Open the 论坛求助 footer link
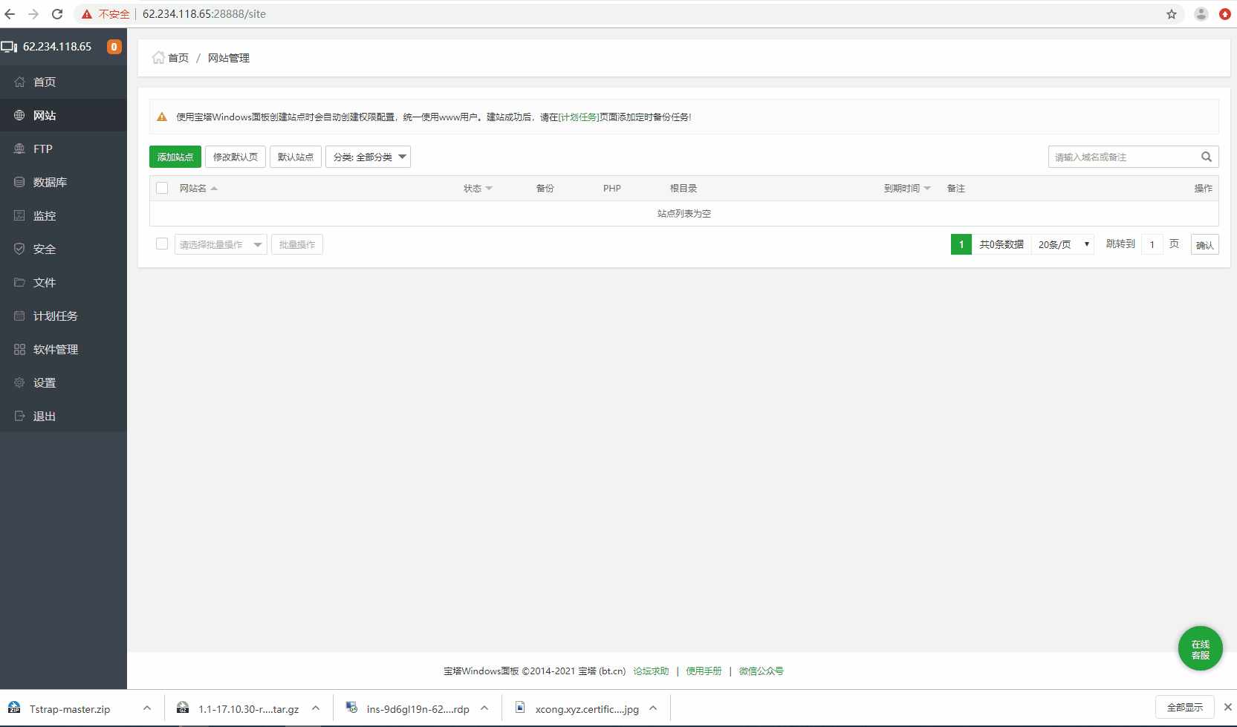This screenshot has width=1237, height=727. coord(651,671)
